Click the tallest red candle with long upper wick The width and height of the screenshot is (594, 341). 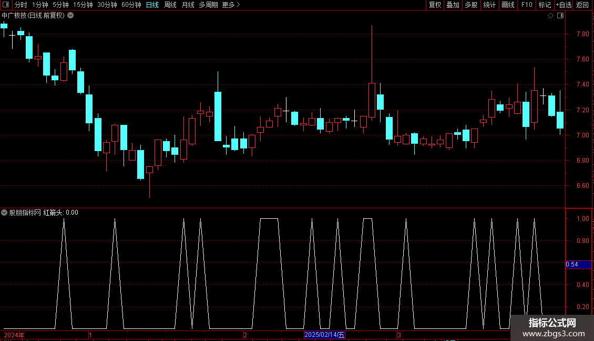click(x=372, y=100)
